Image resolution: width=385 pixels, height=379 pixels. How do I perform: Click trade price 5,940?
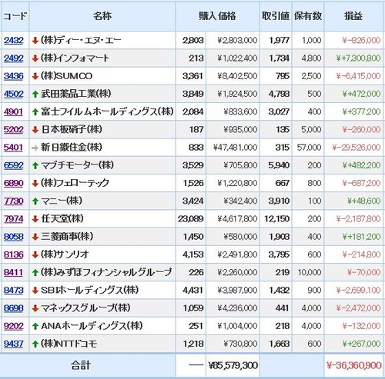coord(280,165)
